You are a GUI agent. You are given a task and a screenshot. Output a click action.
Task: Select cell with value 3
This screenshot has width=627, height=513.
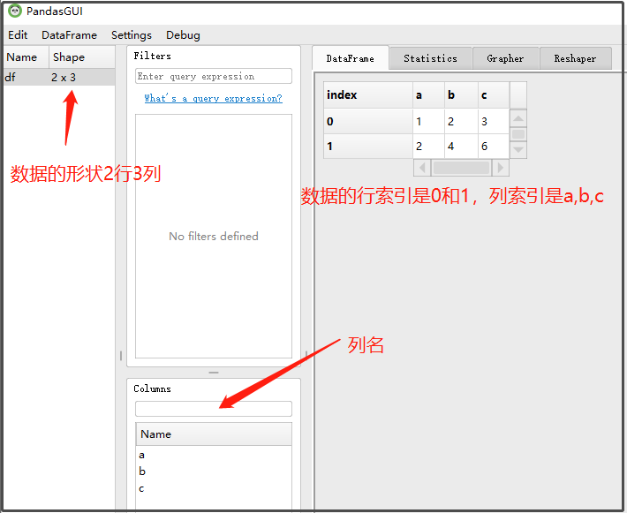[x=494, y=121]
